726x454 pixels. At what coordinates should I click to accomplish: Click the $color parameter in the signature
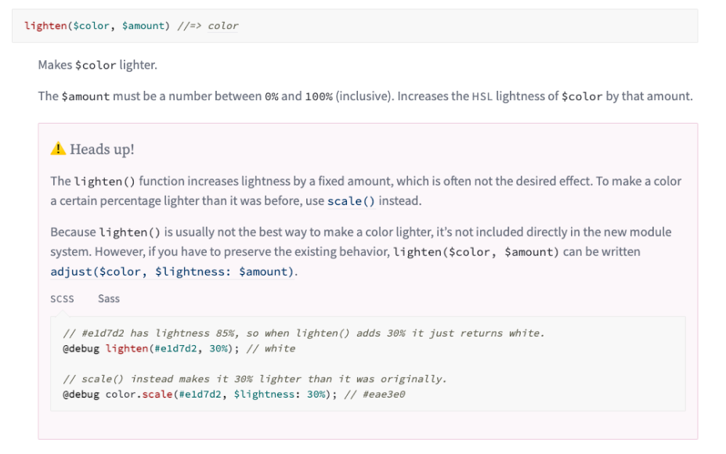(91, 26)
